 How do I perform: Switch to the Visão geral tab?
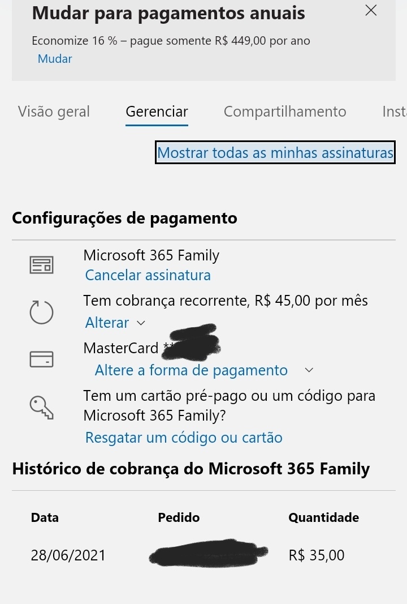coord(54,112)
